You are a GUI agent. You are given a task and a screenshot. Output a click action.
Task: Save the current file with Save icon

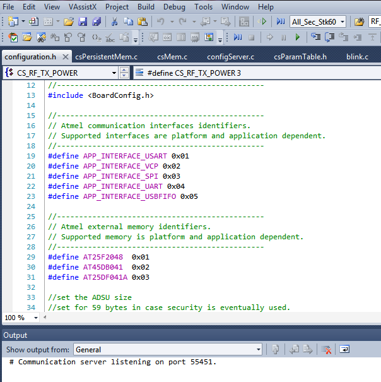[83, 21]
